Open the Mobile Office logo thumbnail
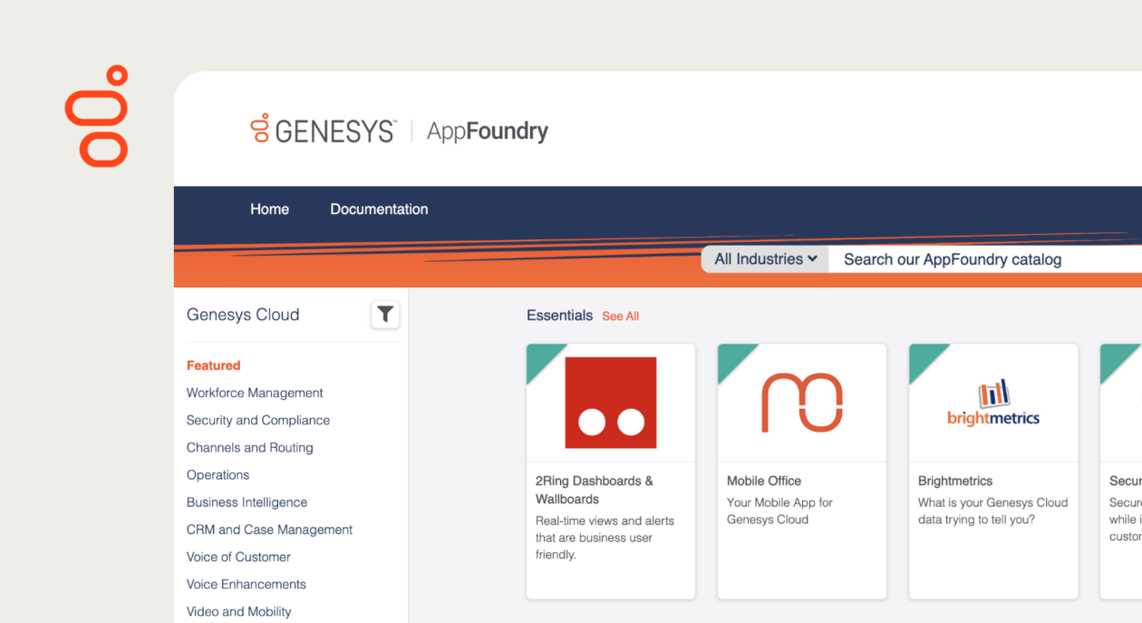 [802, 402]
